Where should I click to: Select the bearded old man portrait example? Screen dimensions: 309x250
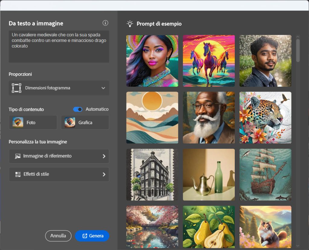pyautogui.click(x=209, y=117)
